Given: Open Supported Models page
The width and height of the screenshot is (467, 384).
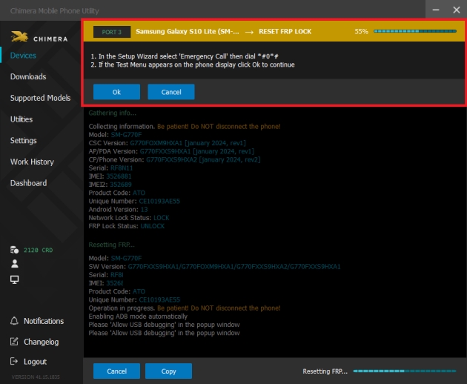Looking at the screenshot, I should [41, 98].
